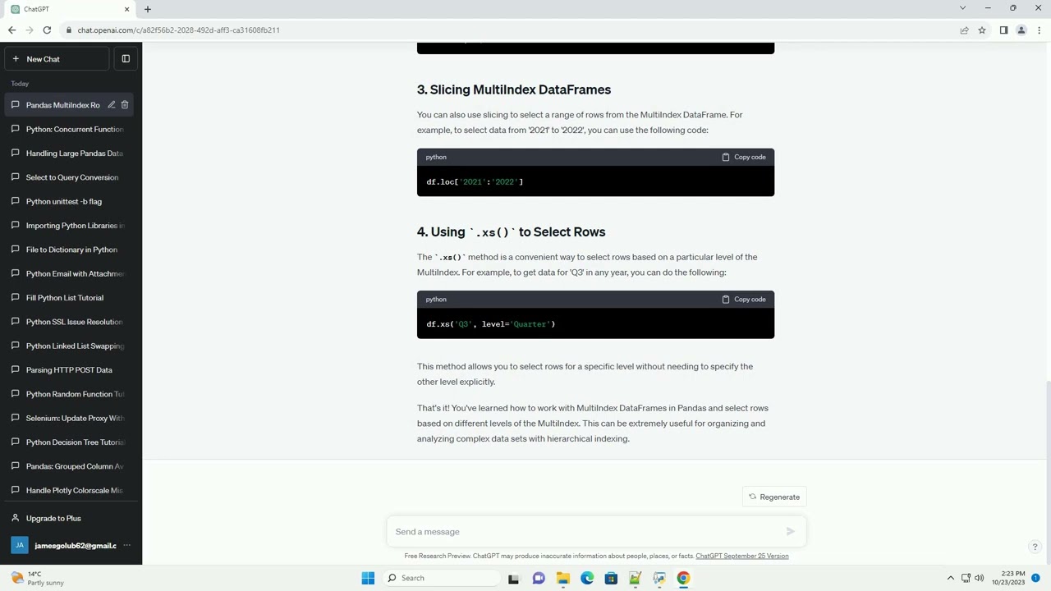Open jamesgolub62 account profile
The image size is (1051, 591).
(x=64, y=545)
